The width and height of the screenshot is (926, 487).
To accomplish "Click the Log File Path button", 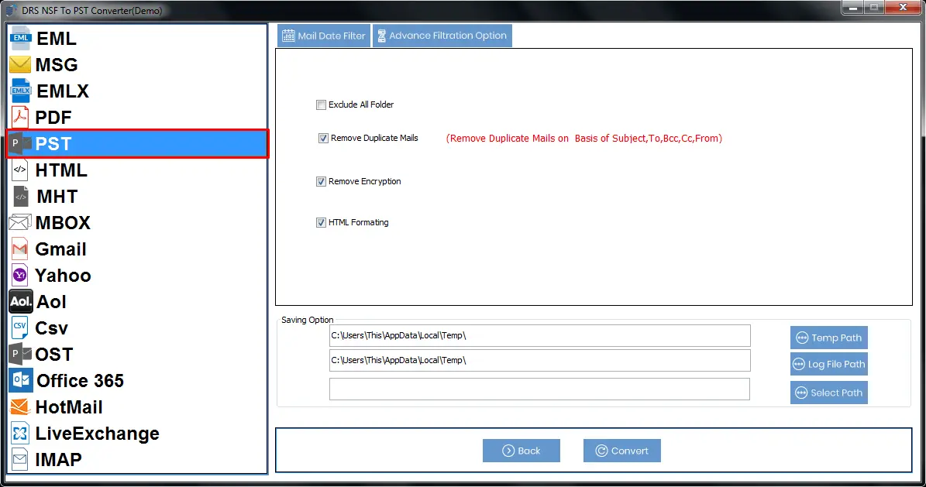I will click(828, 364).
